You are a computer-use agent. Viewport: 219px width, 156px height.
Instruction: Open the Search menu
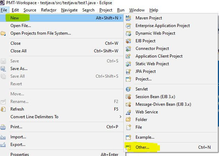click(x=88, y=10)
